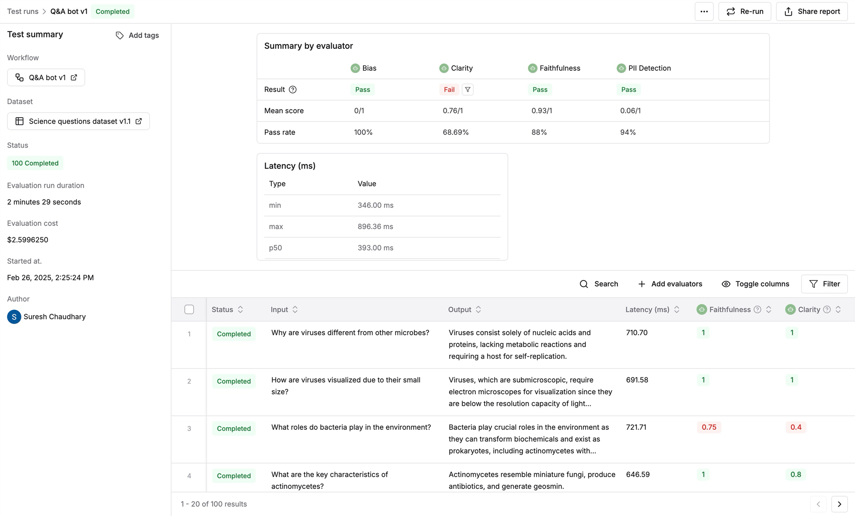Screen dimensions: 855x516
Task: Toggle the Faithfulness column sort arrow
Action: point(770,309)
